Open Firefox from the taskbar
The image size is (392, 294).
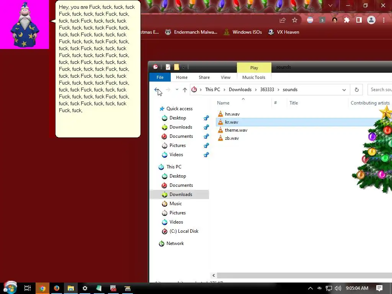pyautogui.click(x=57, y=288)
